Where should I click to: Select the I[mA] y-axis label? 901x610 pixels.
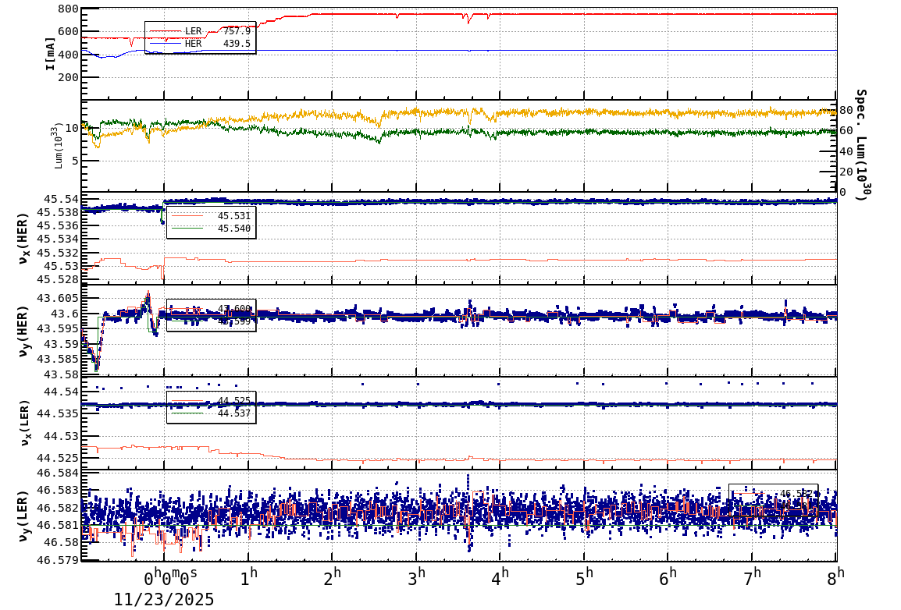(x=51, y=55)
